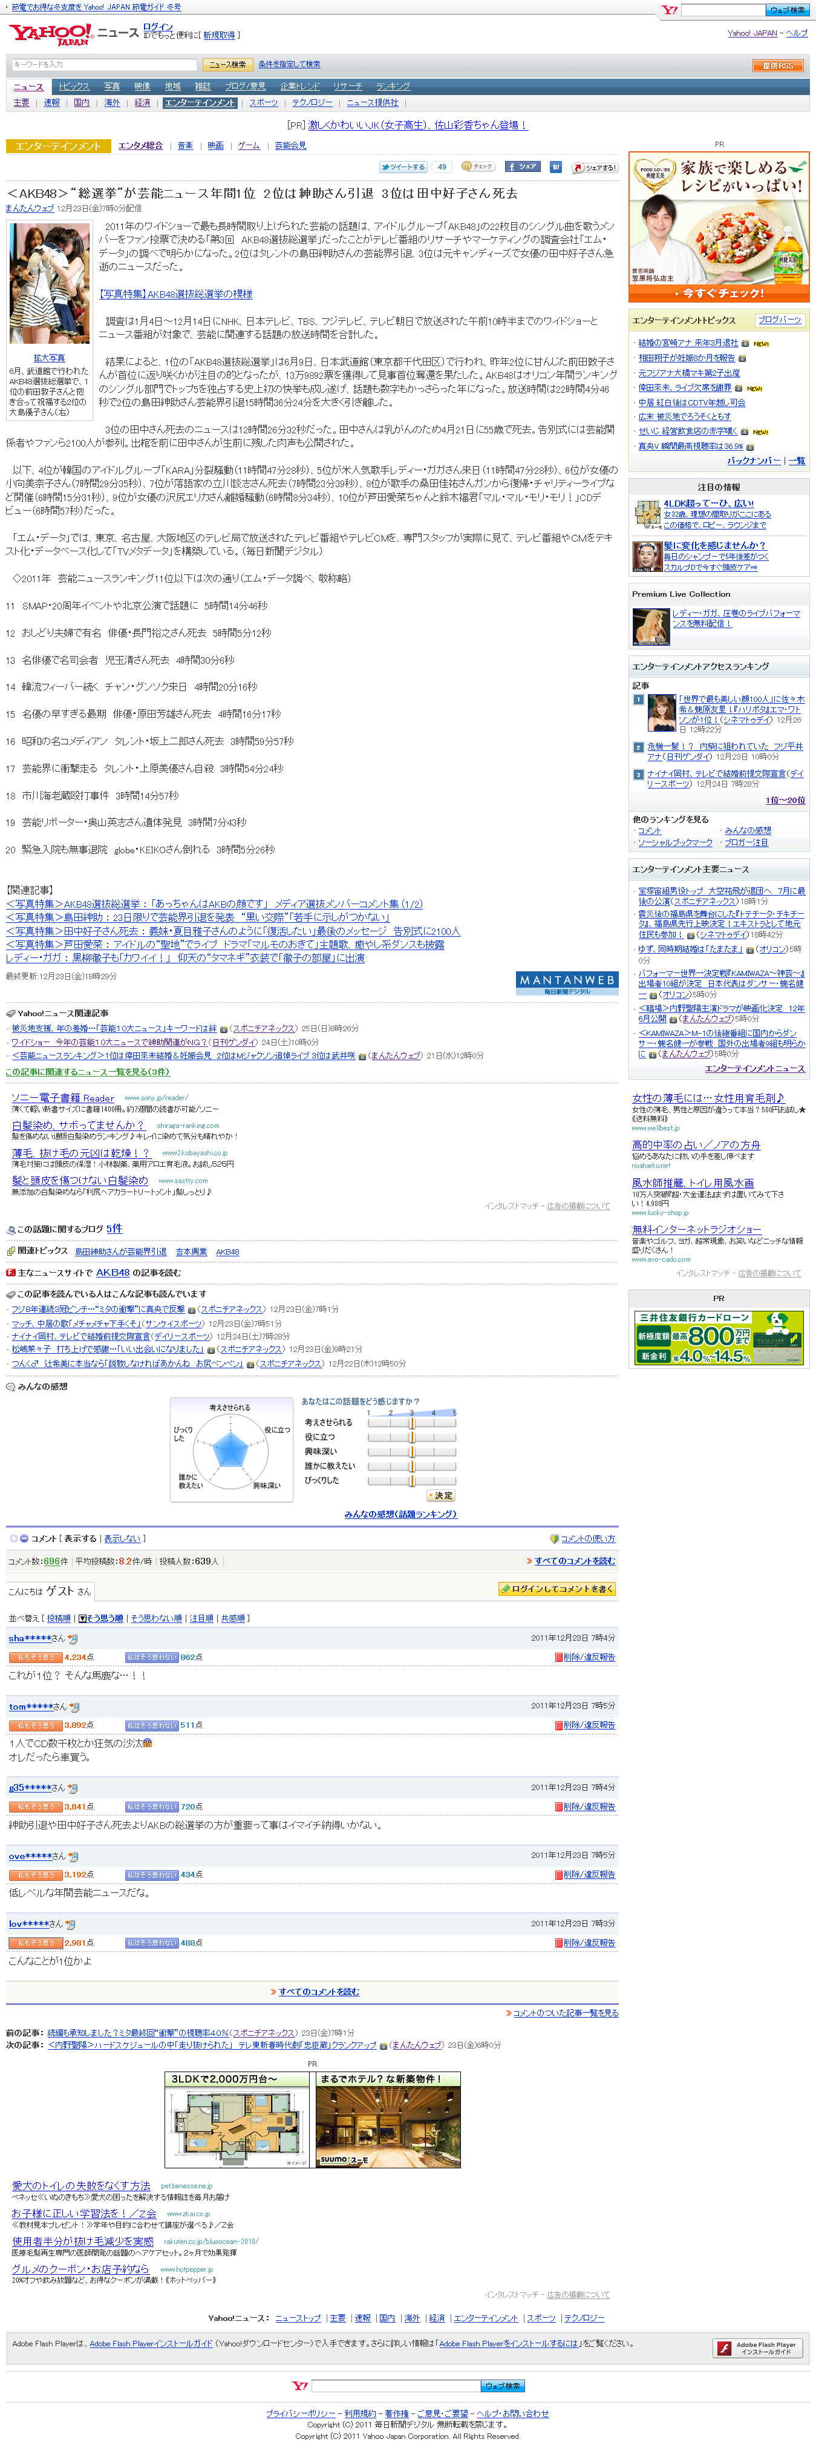
Task: Click the 4LDK注目の情報 ad thumbnail
Action: [x=647, y=514]
